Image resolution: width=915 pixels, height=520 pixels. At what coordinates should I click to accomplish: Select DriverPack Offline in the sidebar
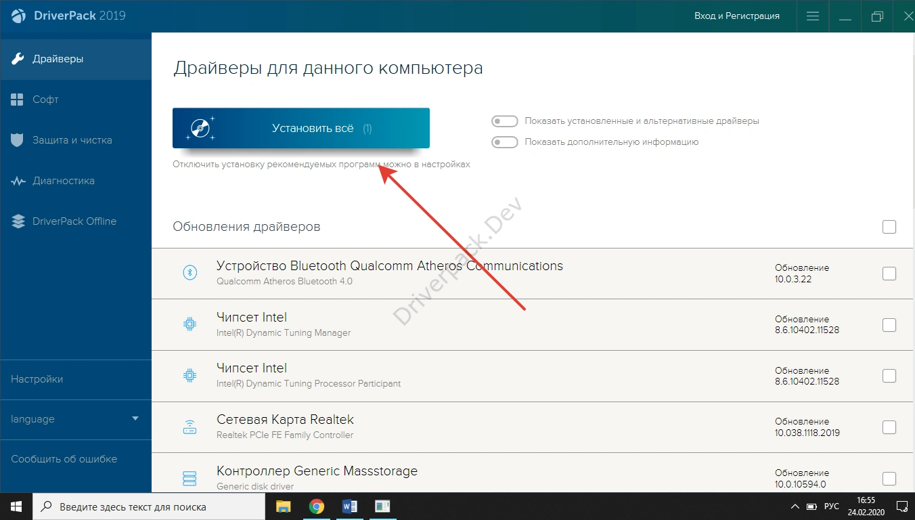[x=76, y=221]
